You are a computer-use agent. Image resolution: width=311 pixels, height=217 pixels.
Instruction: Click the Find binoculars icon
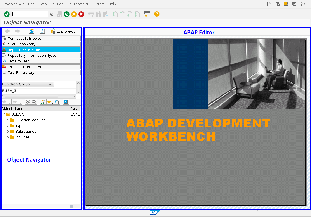pos(98,14)
